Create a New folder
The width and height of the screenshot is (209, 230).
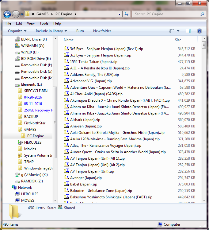pos(102,31)
